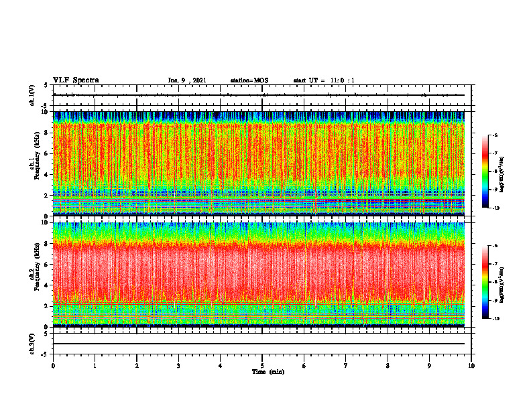531x410 pixels.
Task: Click the "start UT = 11:0 :1" label
Action: point(324,80)
